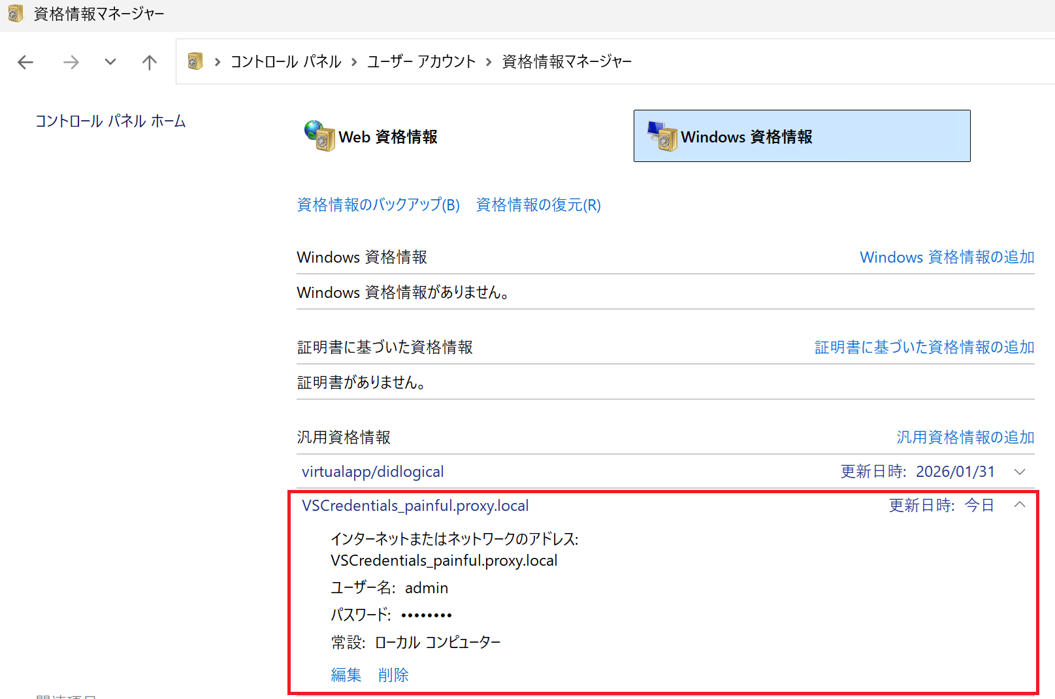Go to コントロール パネル ホーム
1055x699 pixels.
click(x=110, y=120)
